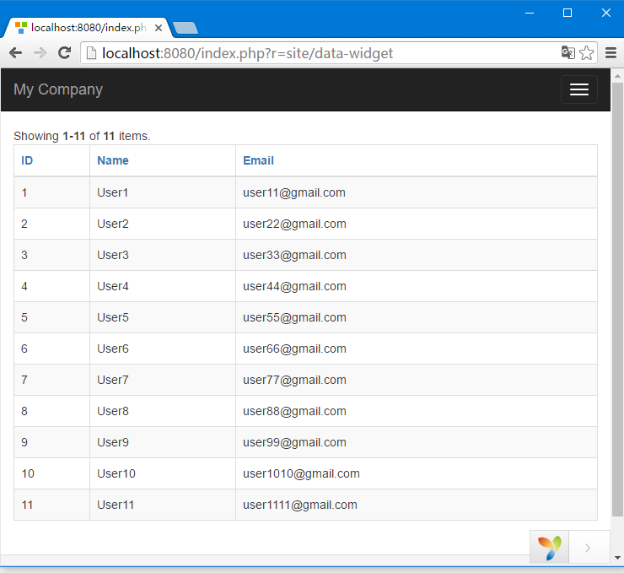Image resolution: width=624 pixels, height=573 pixels.
Task: Reload the page with refresh icon
Action: (64, 52)
